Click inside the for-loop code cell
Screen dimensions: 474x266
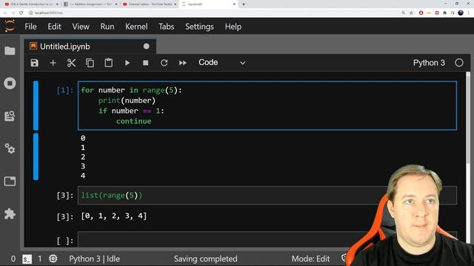(x=267, y=106)
